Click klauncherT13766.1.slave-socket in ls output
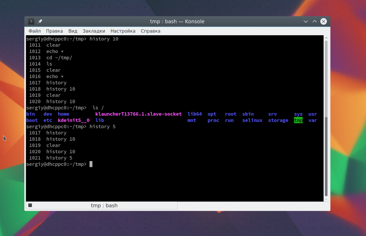The image size is (366, 236). point(138,114)
